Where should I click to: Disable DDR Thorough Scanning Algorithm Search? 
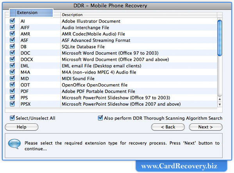[x=100, y=118]
